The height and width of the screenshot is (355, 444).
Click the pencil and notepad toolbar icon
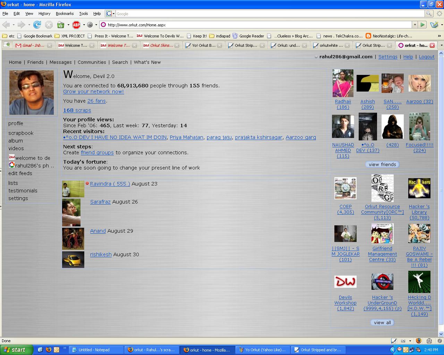point(434,25)
